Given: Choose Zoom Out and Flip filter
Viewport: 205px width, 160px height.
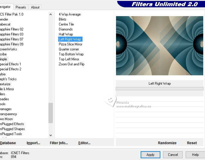Looking at the screenshot, I should (x=71, y=64).
